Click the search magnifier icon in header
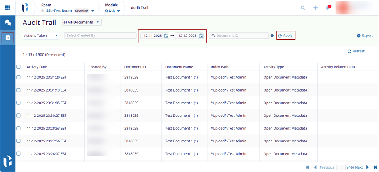 (303, 8)
